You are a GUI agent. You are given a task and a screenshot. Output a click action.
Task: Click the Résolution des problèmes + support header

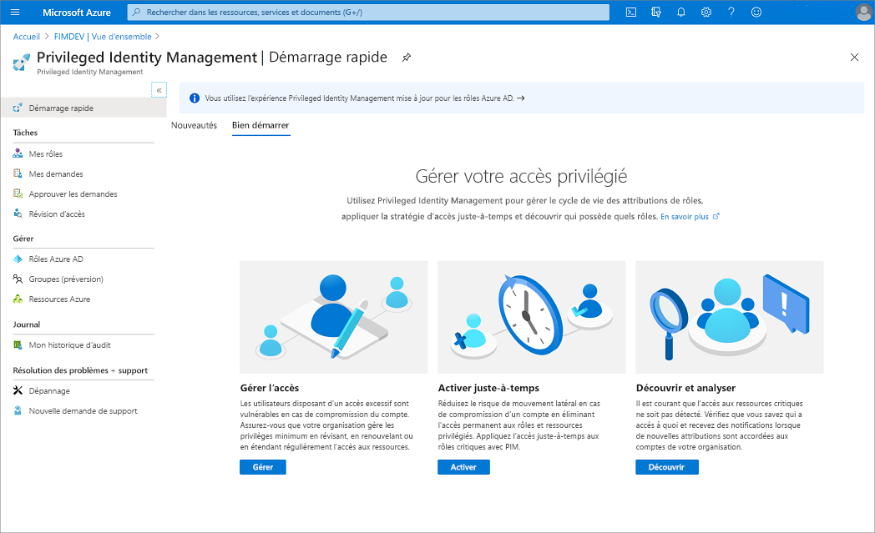[80, 370]
